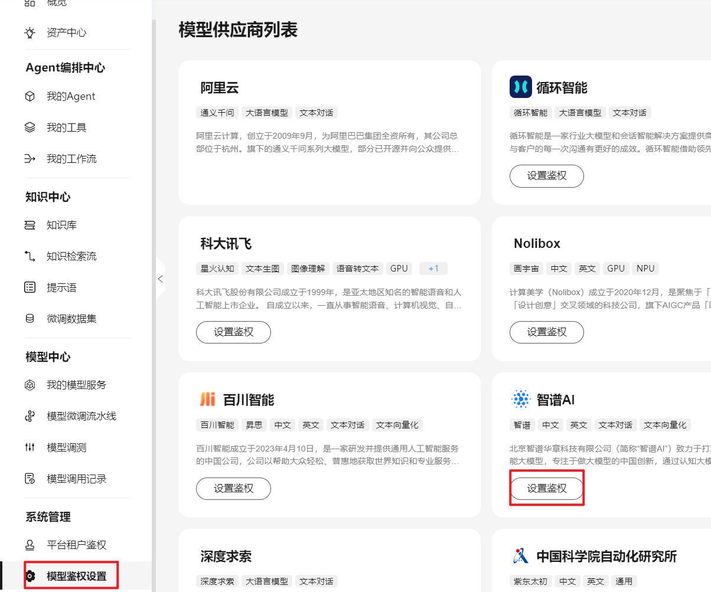Click the NPU tag on Nolibox
This screenshot has width=711, height=592.
click(645, 269)
